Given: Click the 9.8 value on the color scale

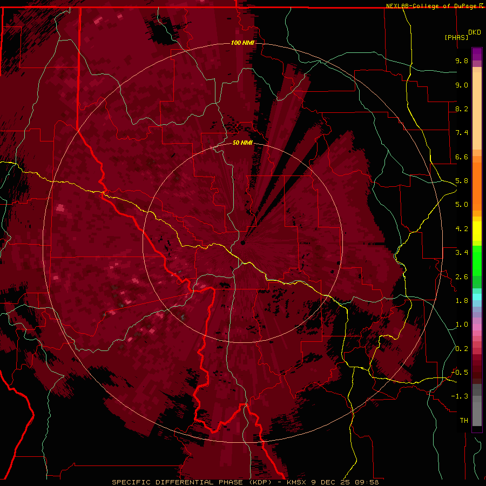Looking at the screenshot, I should [462, 60].
